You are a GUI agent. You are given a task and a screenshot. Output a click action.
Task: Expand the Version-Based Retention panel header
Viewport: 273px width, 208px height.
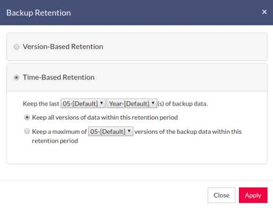[137, 47]
